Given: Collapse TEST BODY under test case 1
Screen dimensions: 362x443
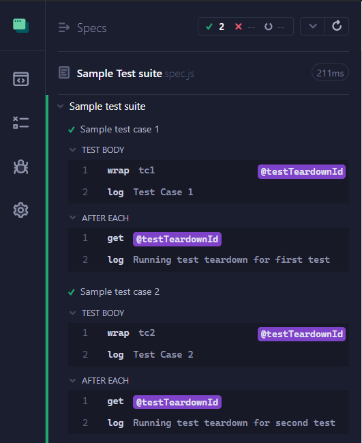Looking at the screenshot, I should [x=72, y=149].
